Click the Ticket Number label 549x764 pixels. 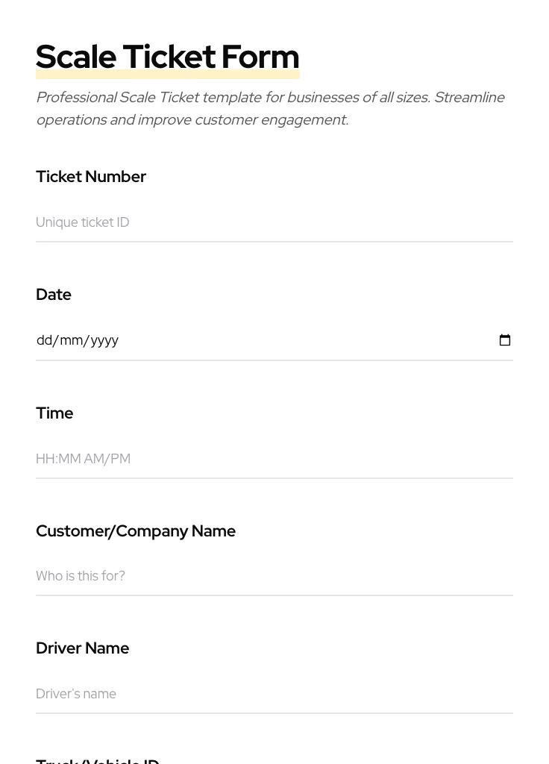[x=91, y=177]
